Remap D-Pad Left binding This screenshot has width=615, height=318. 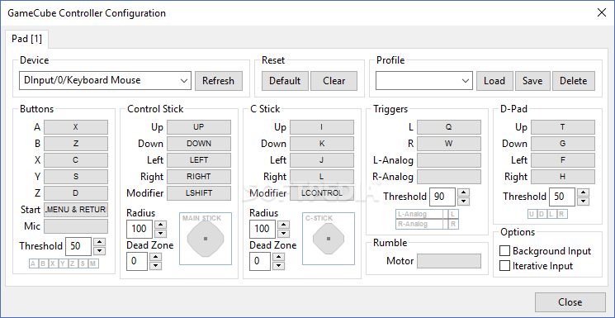[x=563, y=160]
